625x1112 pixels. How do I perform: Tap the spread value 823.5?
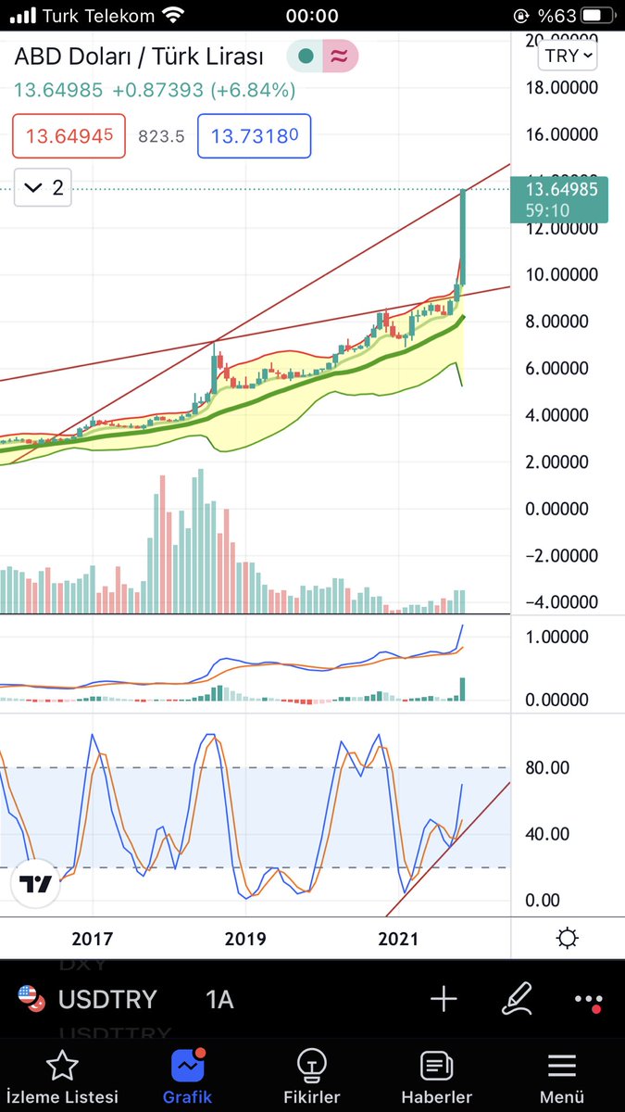161,136
